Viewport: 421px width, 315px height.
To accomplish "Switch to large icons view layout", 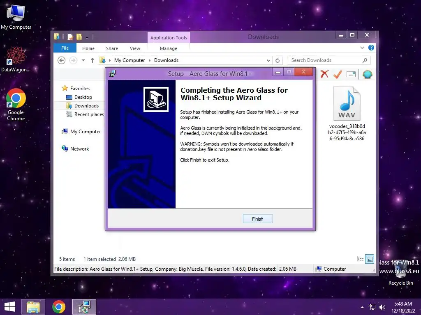I will 370,259.
